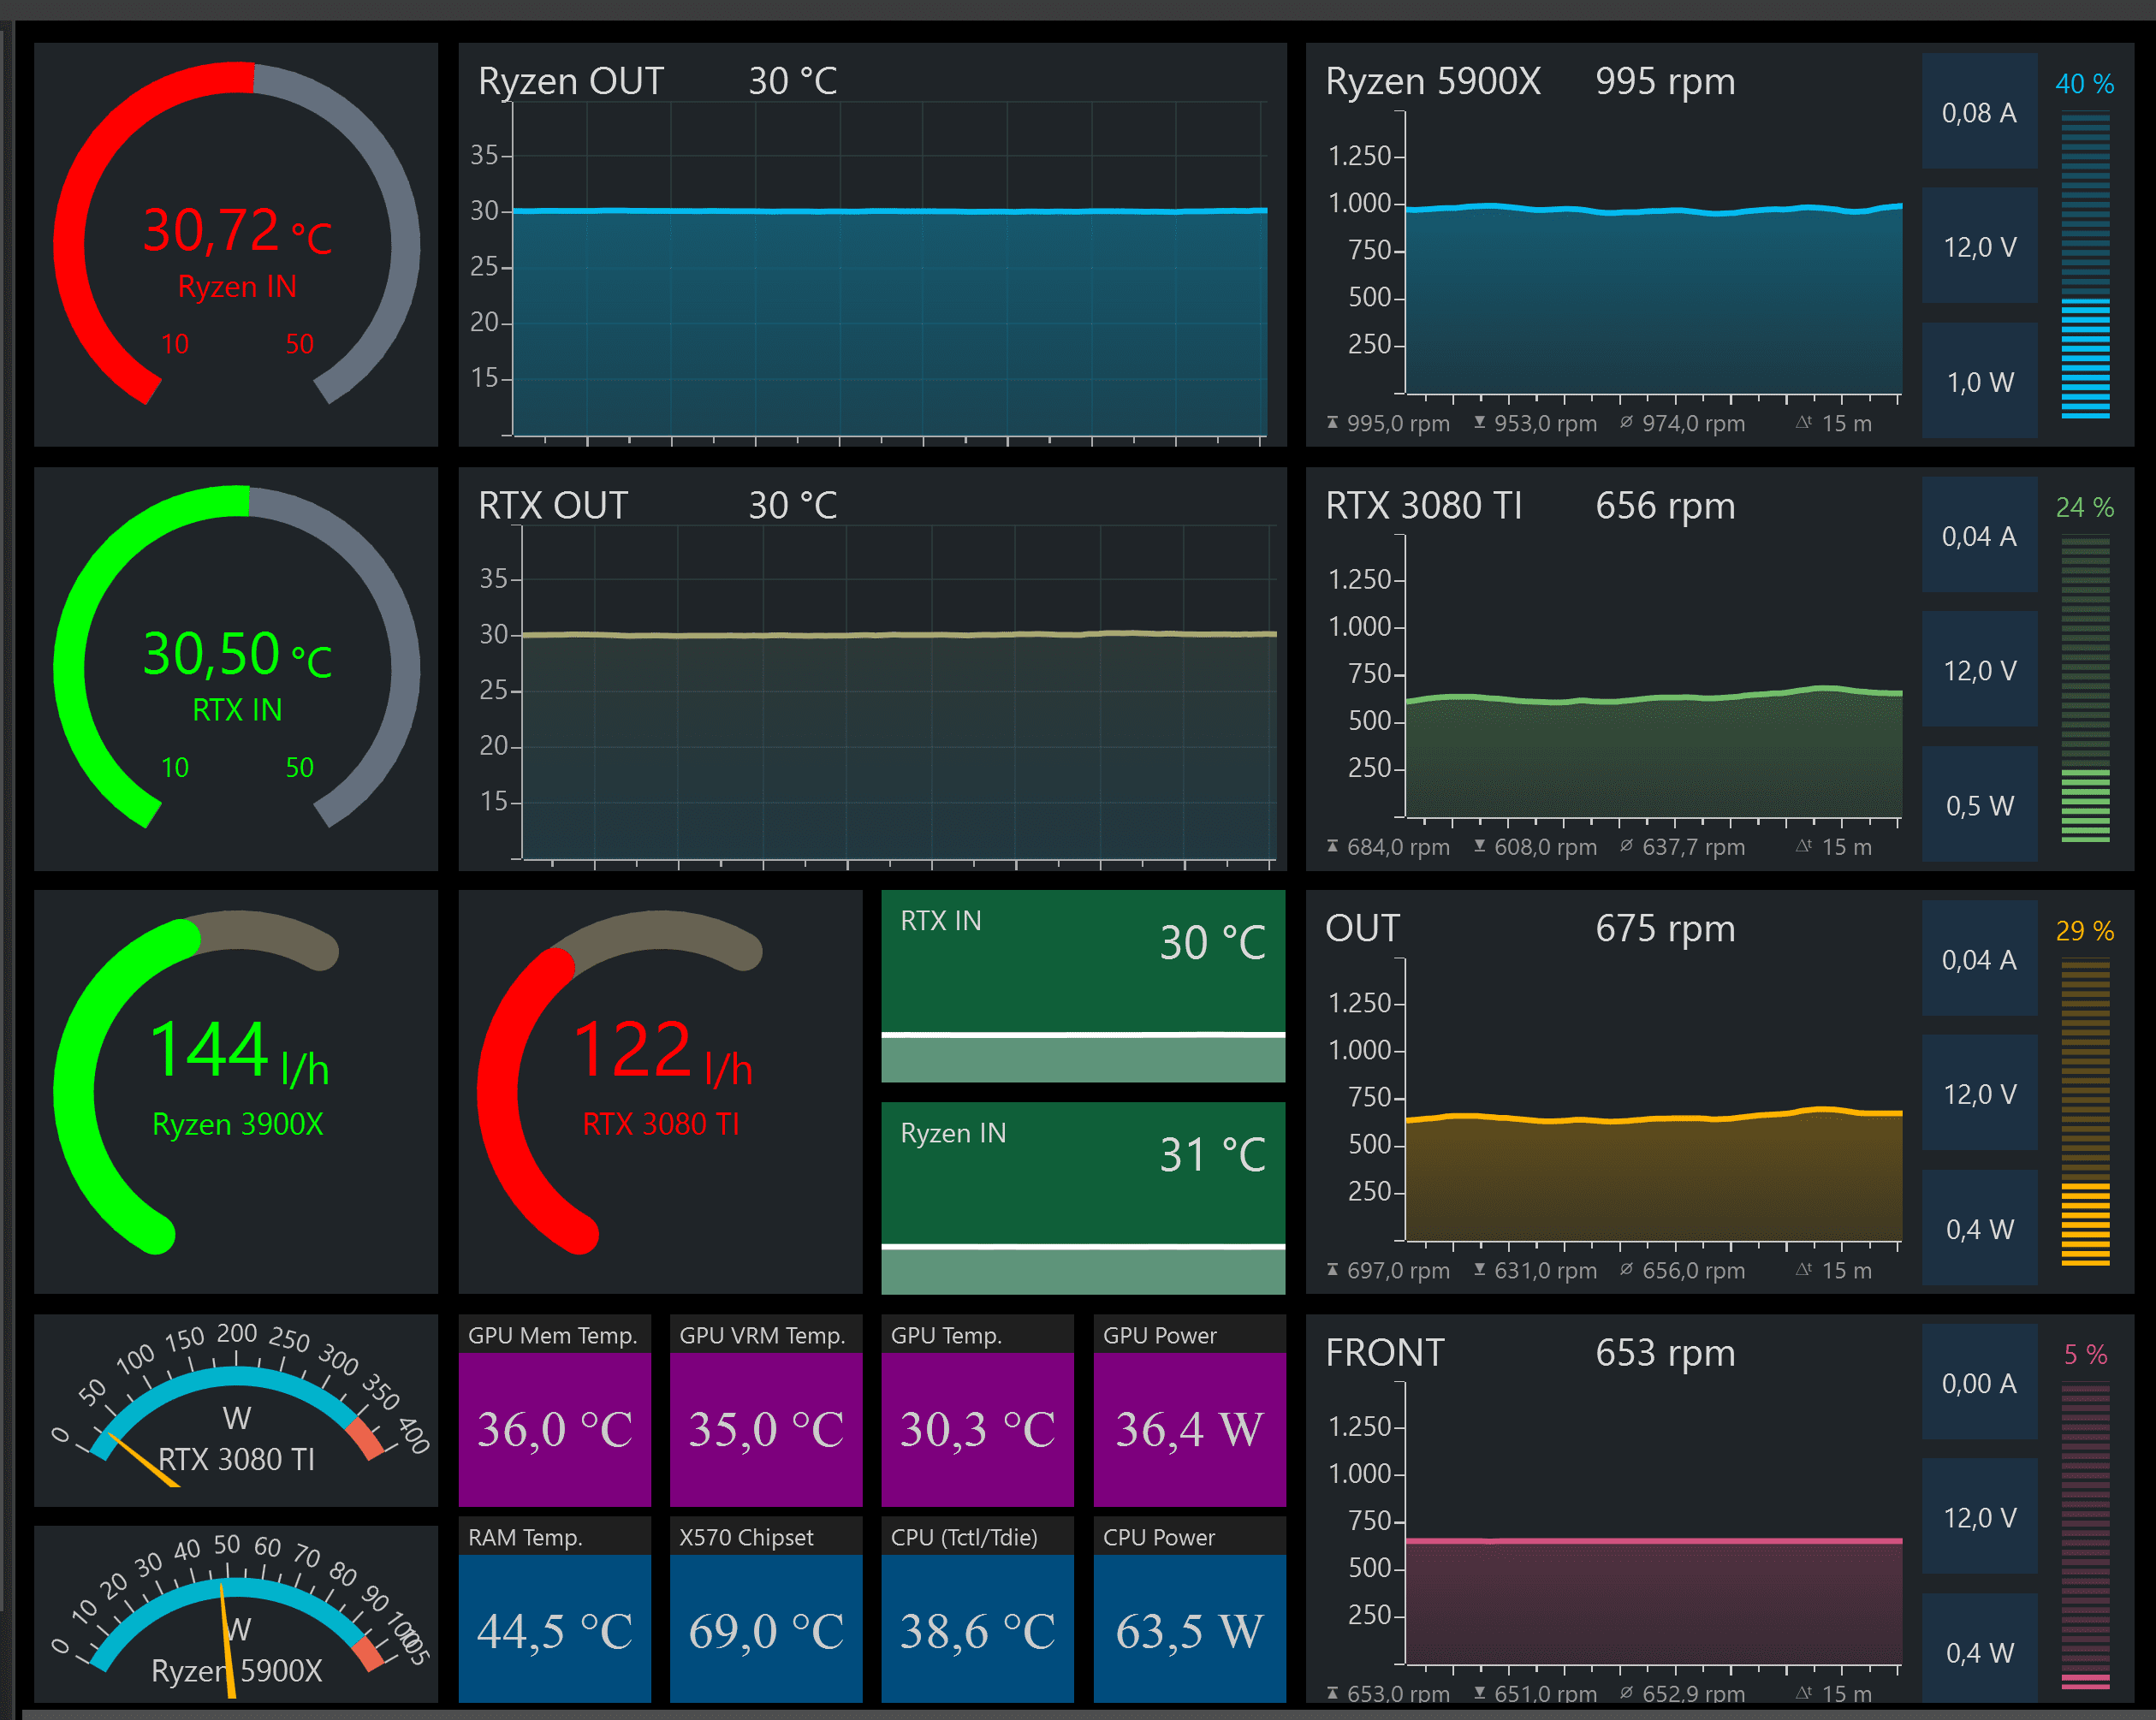Click the minimum icon beside 953,0 rpm
Screen dimensions: 2156x1720
pos(1479,423)
